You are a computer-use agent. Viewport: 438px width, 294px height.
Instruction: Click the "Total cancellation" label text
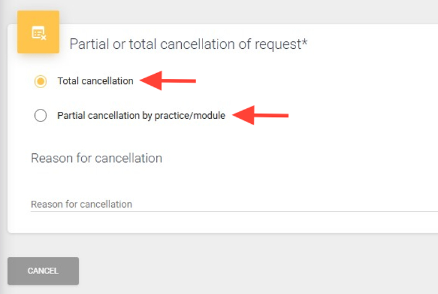click(95, 81)
